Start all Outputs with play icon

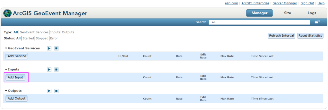(x=49, y=91)
